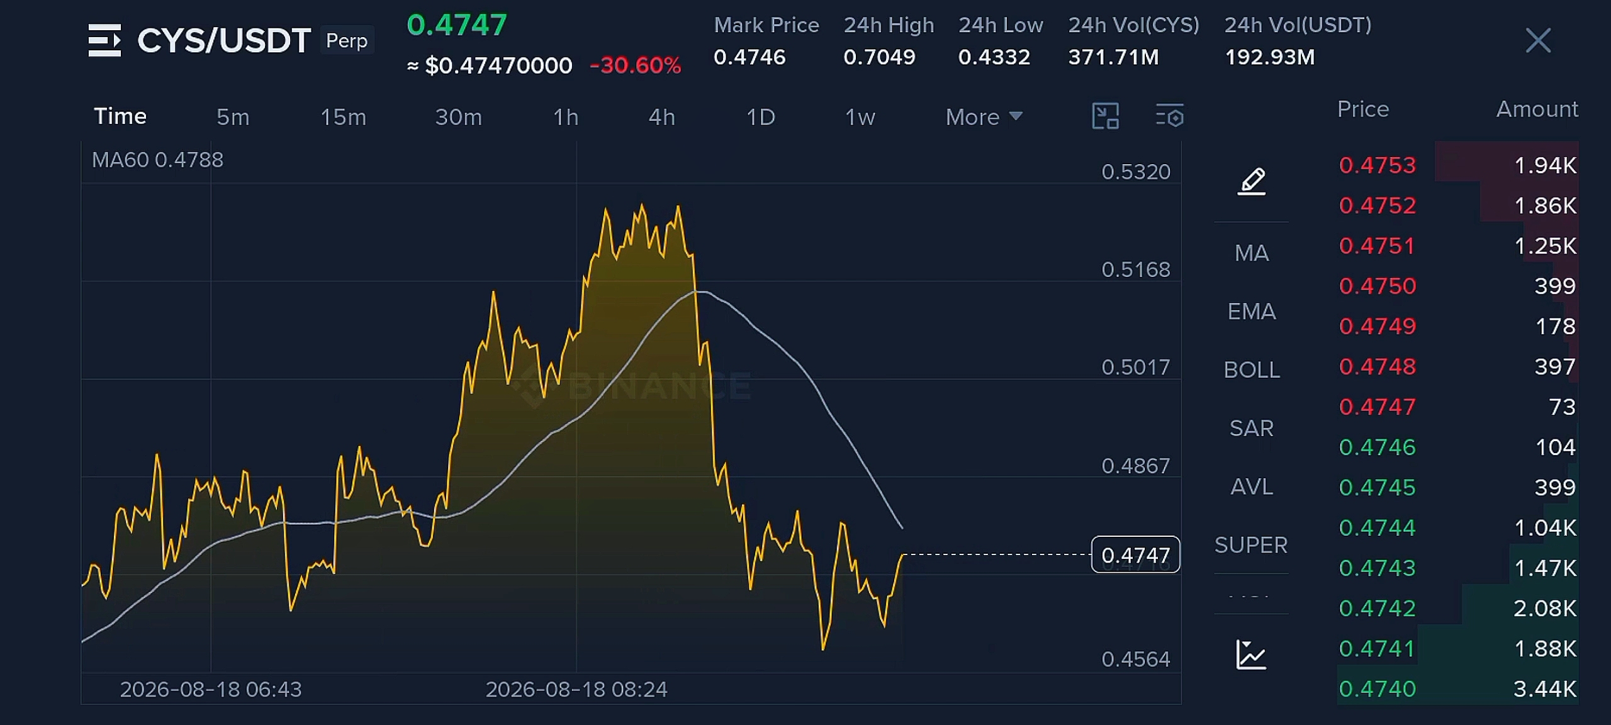Select the 1D interval
Screen dimensions: 1611x725
pos(760,117)
